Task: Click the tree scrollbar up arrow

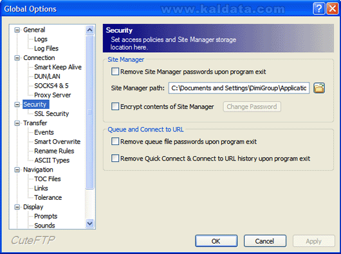Action: [90, 30]
